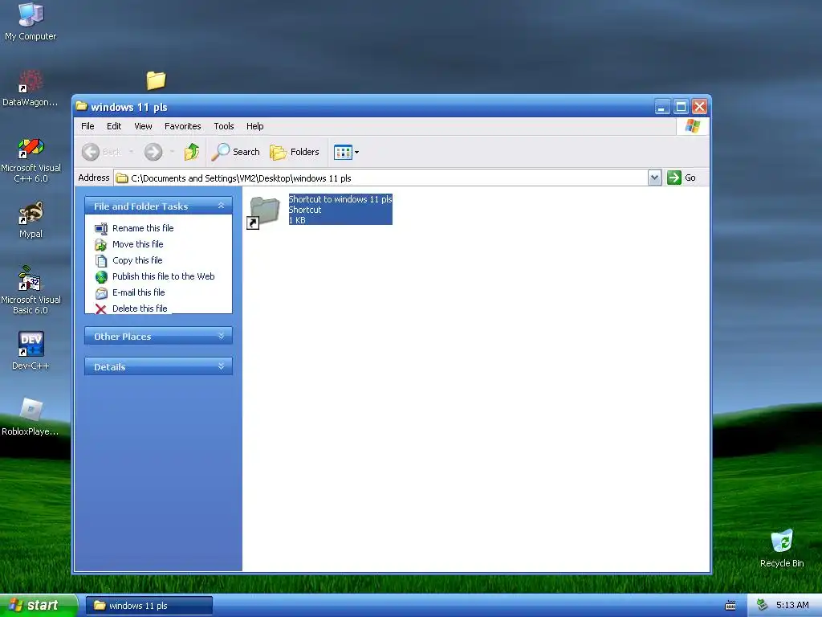Open the File menu
822x617 pixels.
coord(87,126)
